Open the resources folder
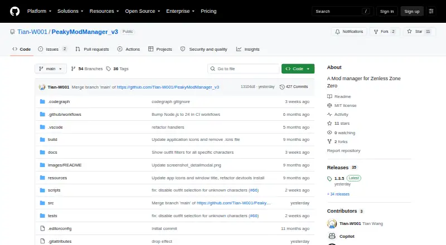This screenshot has width=446, height=245. coord(57,178)
